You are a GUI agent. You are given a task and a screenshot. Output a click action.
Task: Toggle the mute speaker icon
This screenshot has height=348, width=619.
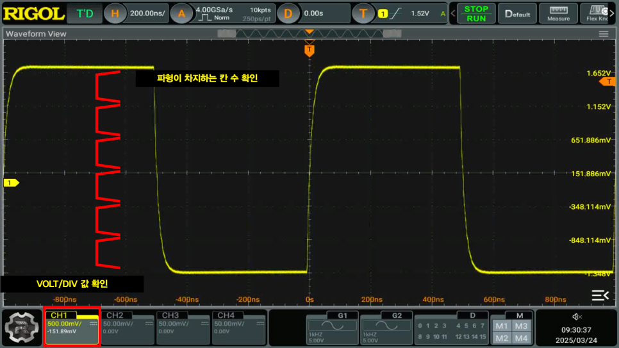(577, 317)
